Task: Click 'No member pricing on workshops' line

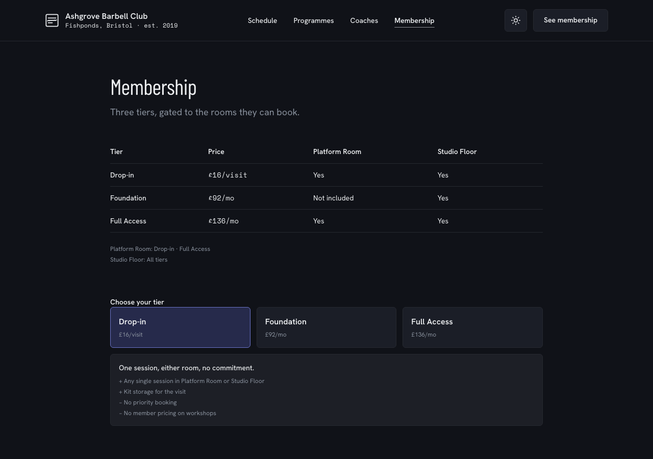Action: click(167, 413)
